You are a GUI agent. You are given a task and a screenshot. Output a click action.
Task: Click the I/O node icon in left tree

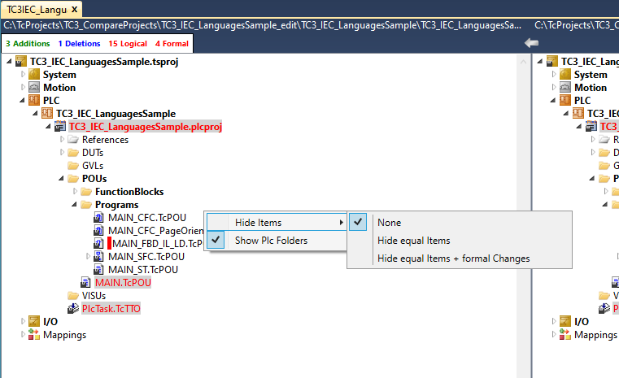(x=34, y=322)
